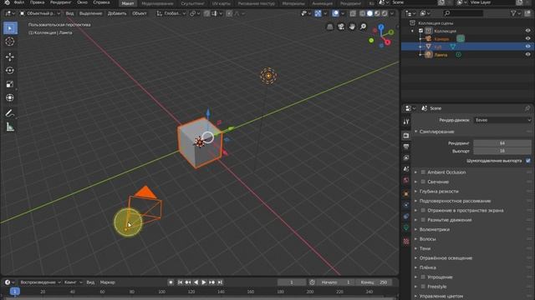Switch to rendered viewport shading
Screen dimensions: 535x300
(385, 13)
